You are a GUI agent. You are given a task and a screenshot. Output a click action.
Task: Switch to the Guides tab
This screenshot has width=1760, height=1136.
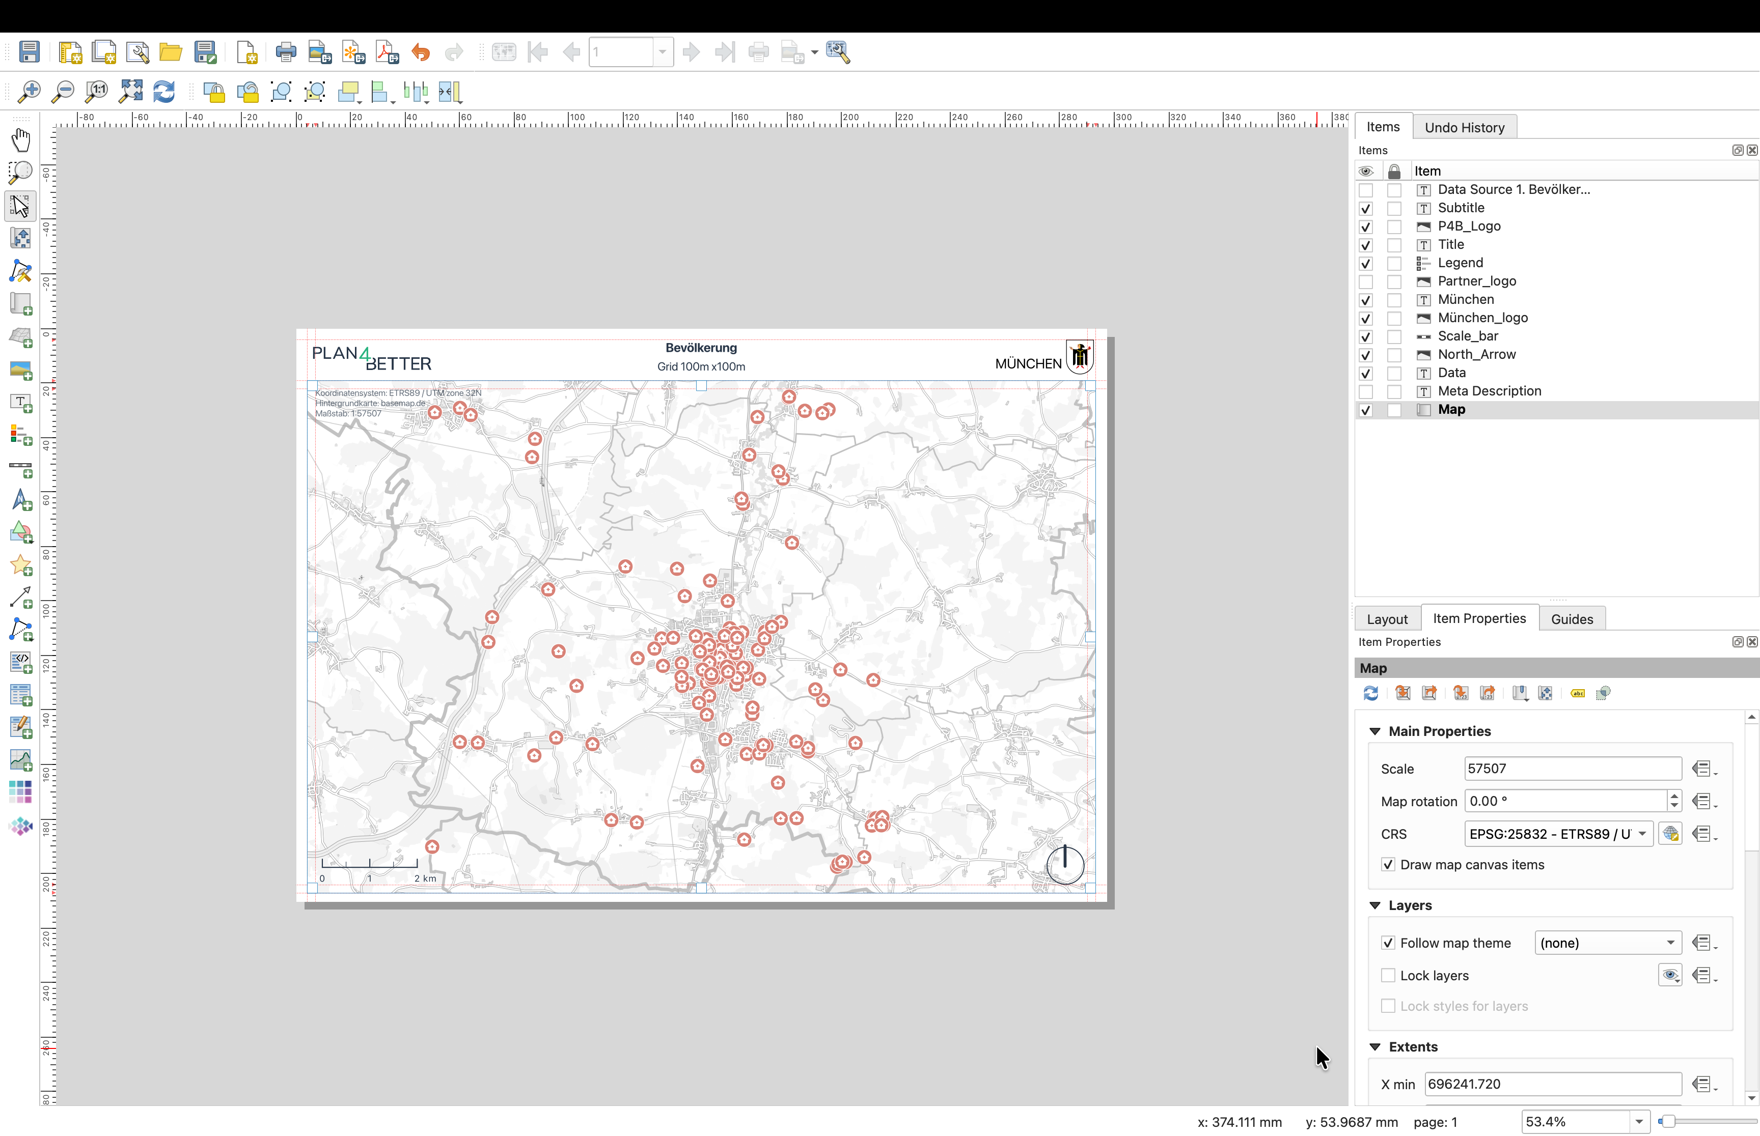[x=1572, y=619]
